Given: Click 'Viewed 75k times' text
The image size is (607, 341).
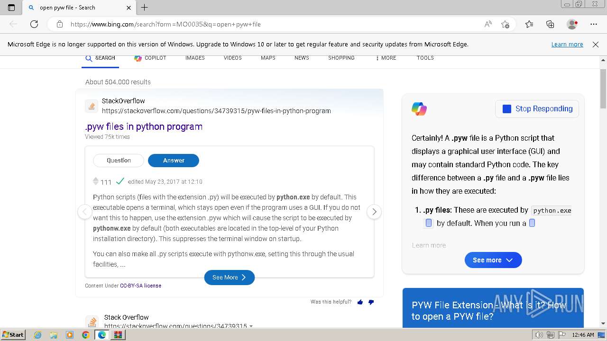Looking at the screenshot, I should (107, 137).
